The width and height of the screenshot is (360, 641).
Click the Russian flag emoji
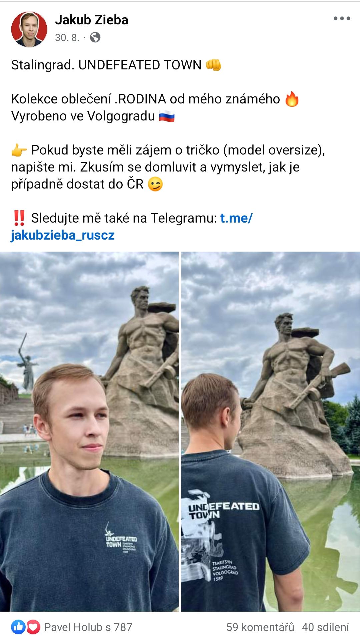click(167, 116)
